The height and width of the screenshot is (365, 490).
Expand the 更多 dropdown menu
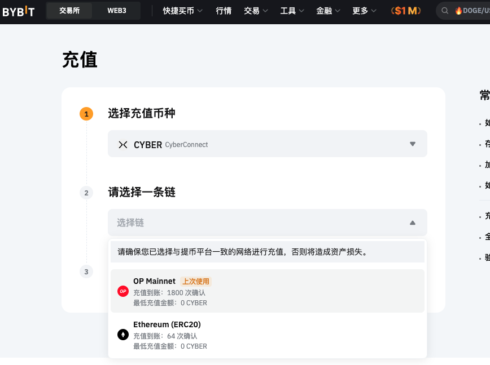click(x=365, y=10)
